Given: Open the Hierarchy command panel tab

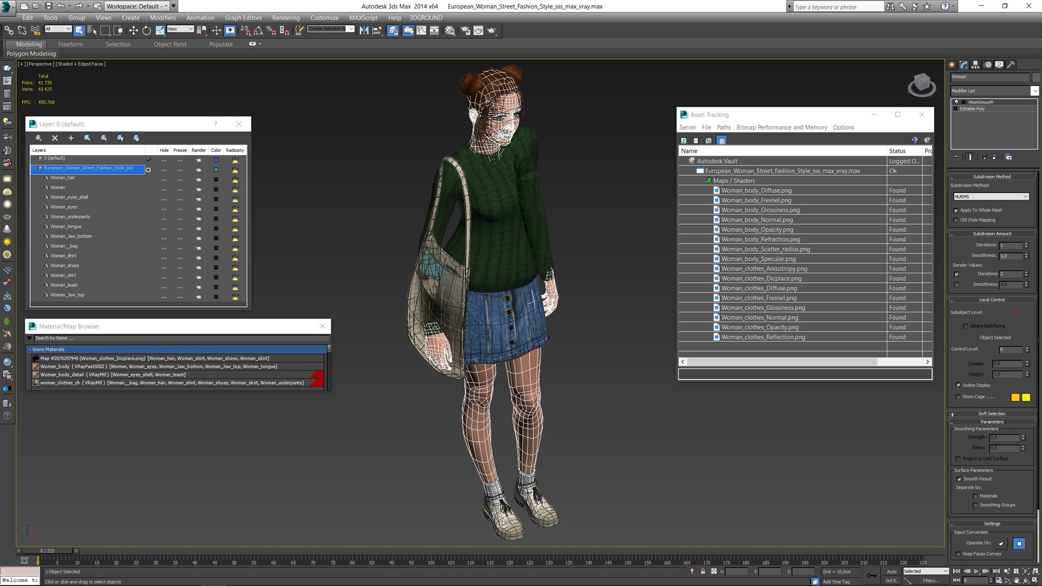Looking at the screenshot, I should (x=975, y=65).
